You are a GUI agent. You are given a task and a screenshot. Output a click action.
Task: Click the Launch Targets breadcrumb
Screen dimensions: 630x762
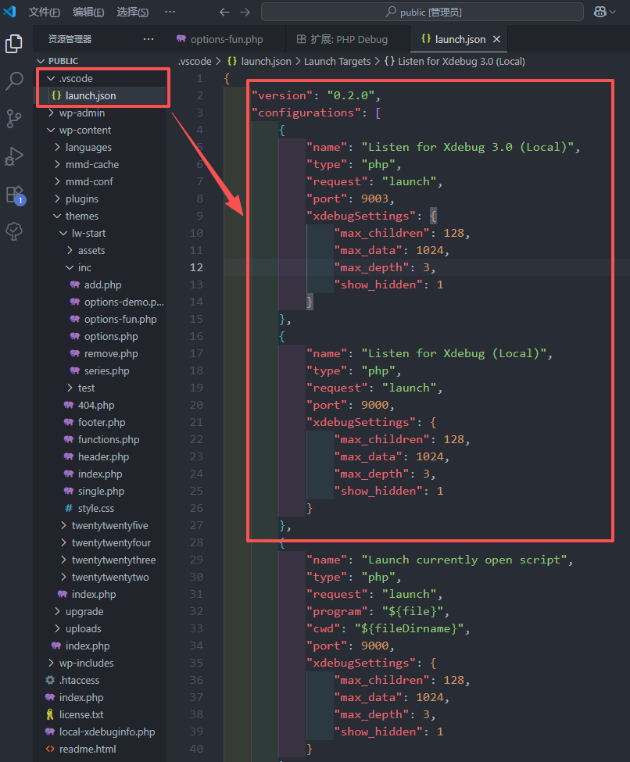click(338, 61)
